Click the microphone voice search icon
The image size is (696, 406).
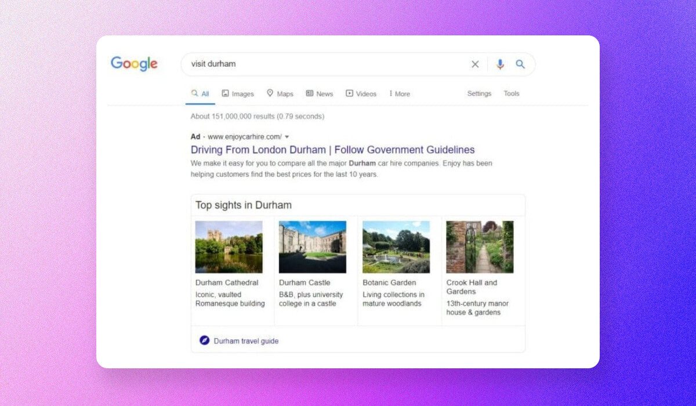tap(499, 64)
